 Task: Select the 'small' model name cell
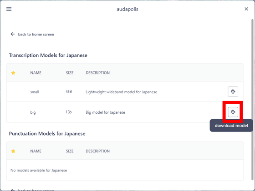click(35, 92)
